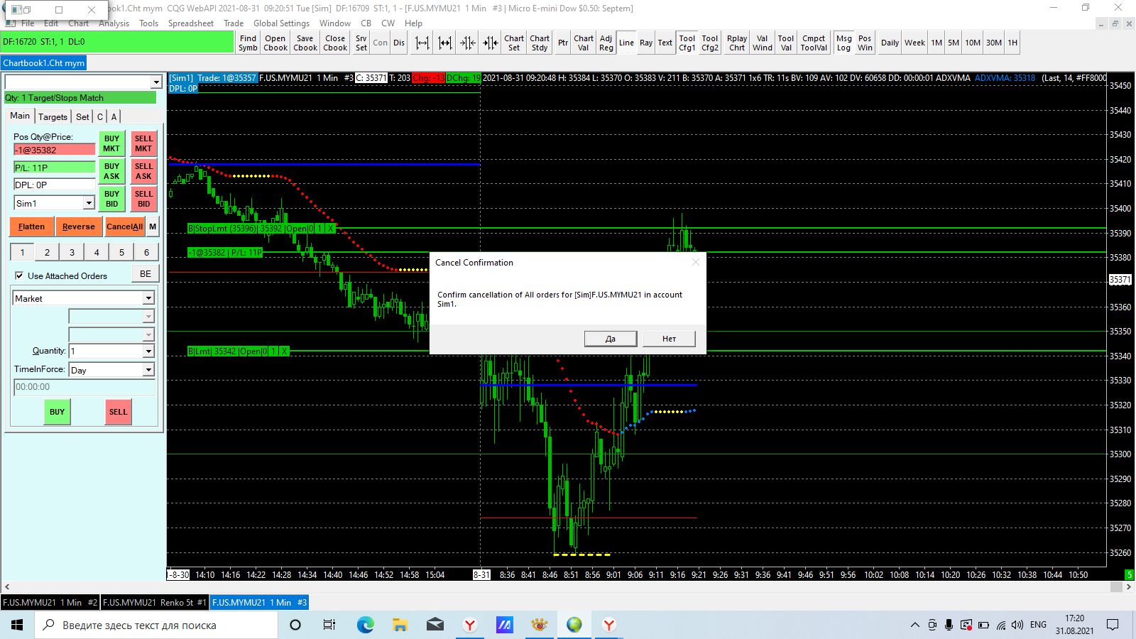Toggle the M button beside CancelAll
The image size is (1136, 639).
tap(153, 226)
